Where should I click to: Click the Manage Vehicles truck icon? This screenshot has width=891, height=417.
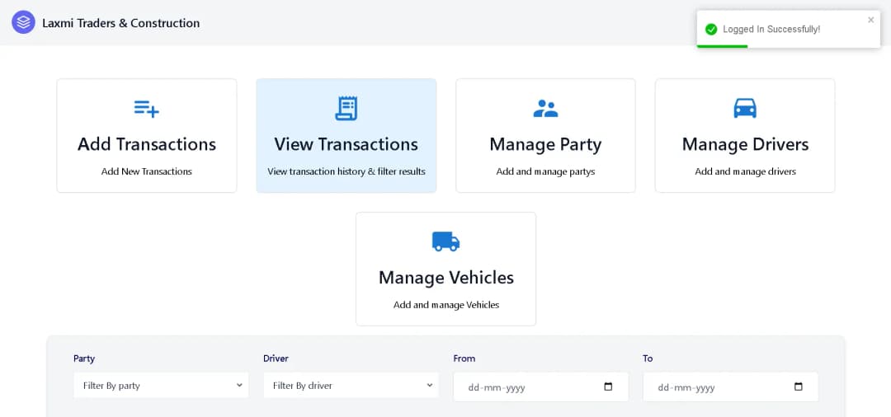445,241
